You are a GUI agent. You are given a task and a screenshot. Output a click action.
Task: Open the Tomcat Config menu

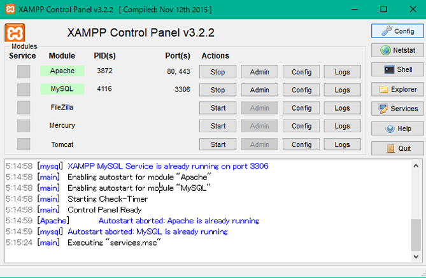(301, 144)
